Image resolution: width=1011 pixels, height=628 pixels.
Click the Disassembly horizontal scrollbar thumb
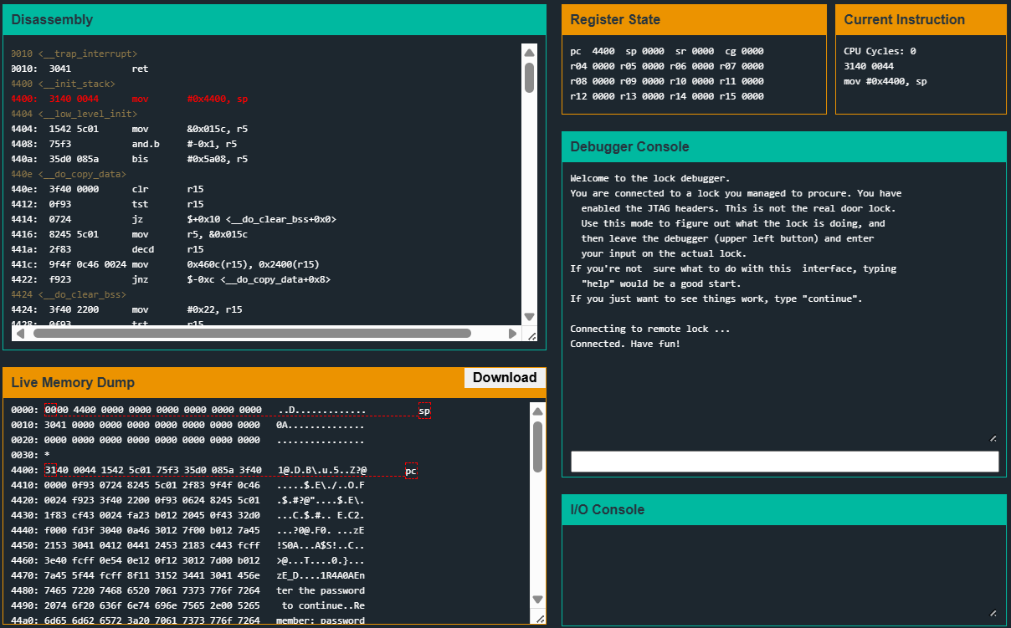[251, 334]
